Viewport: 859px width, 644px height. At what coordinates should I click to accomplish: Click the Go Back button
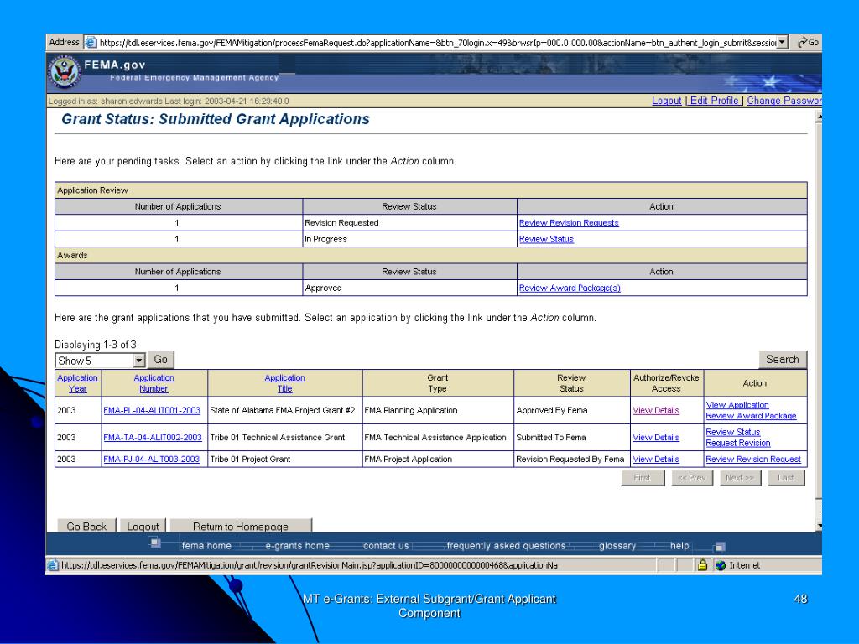[86, 526]
